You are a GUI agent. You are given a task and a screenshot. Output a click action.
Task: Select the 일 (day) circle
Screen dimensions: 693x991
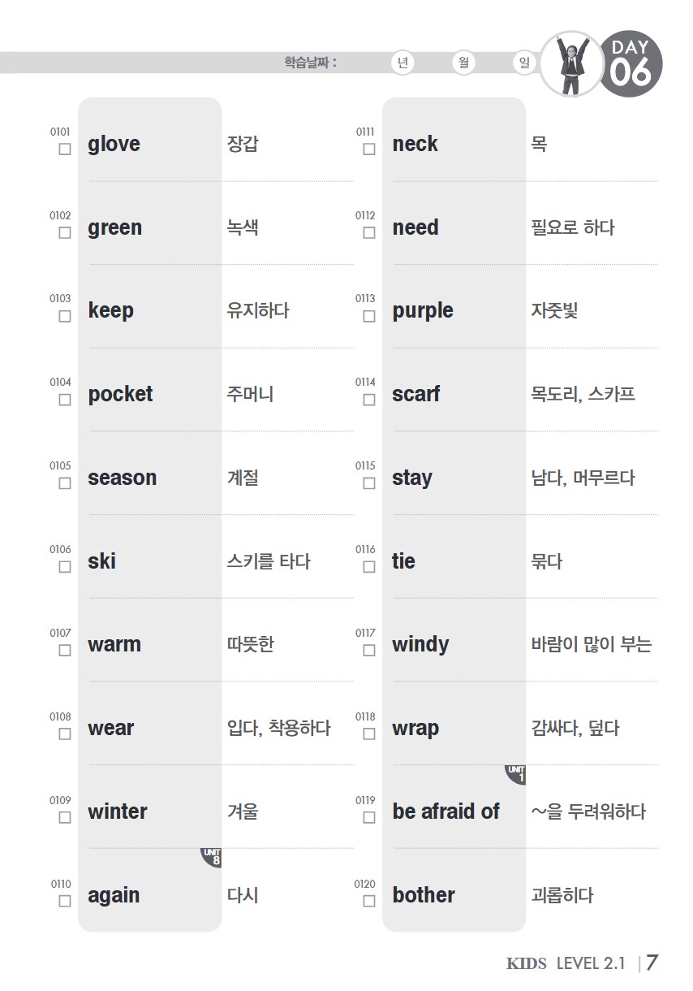point(524,63)
